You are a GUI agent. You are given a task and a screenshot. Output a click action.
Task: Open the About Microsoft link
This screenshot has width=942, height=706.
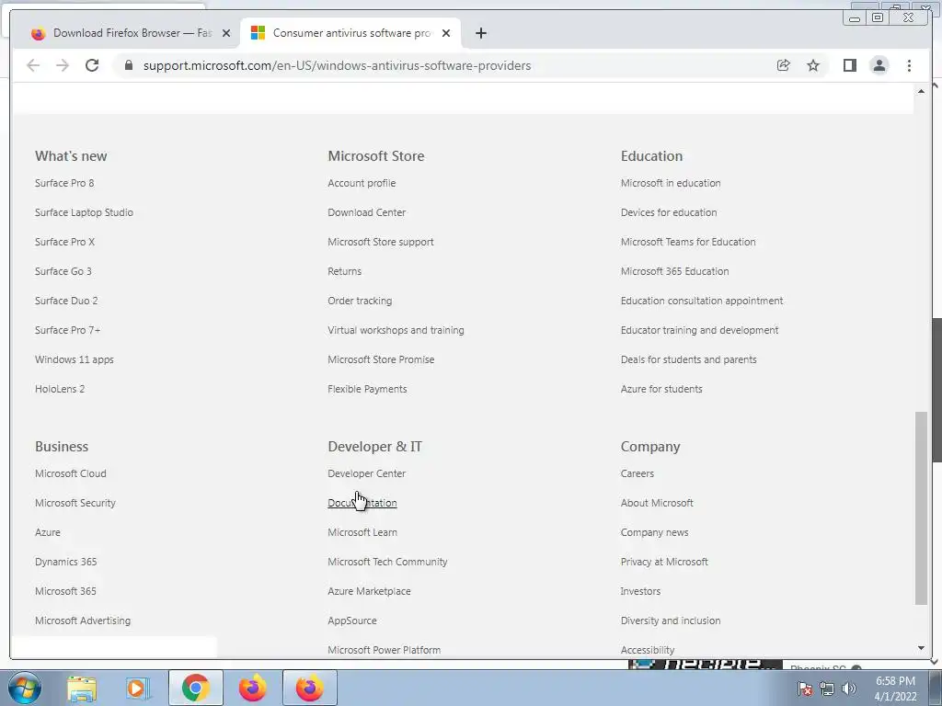click(657, 503)
